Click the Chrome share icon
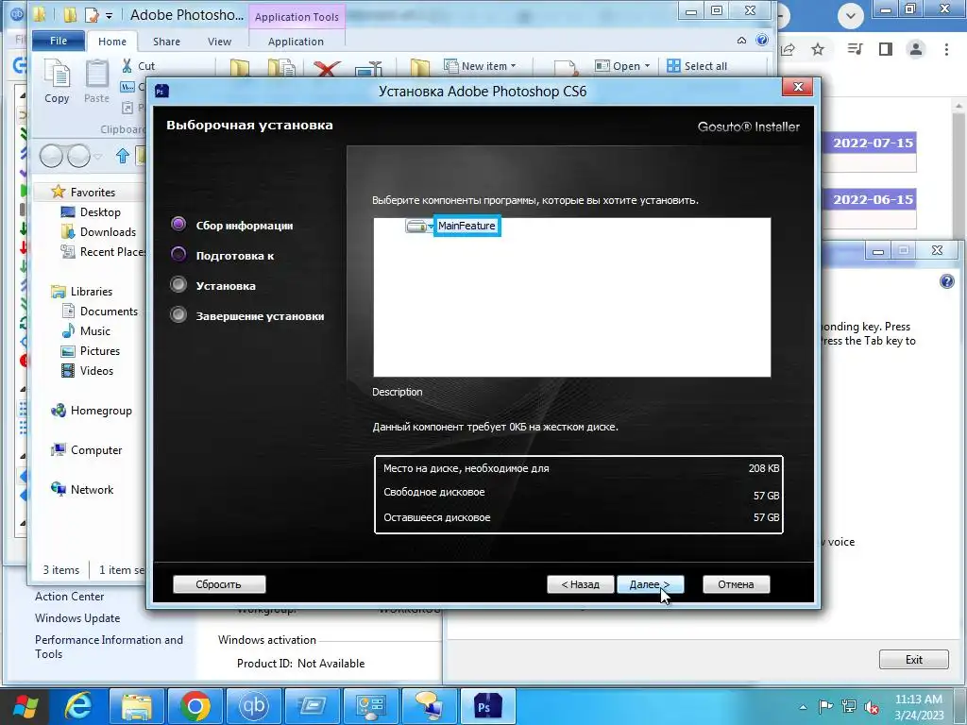The width and height of the screenshot is (967, 725). pyautogui.click(x=789, y=49)
